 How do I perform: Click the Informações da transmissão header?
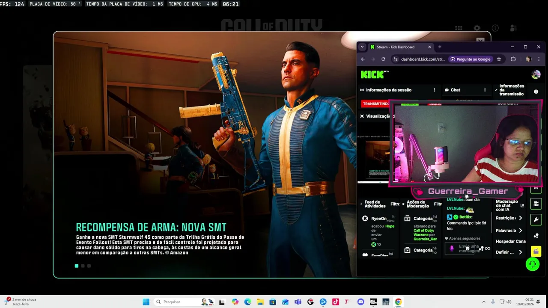point(511,90)
